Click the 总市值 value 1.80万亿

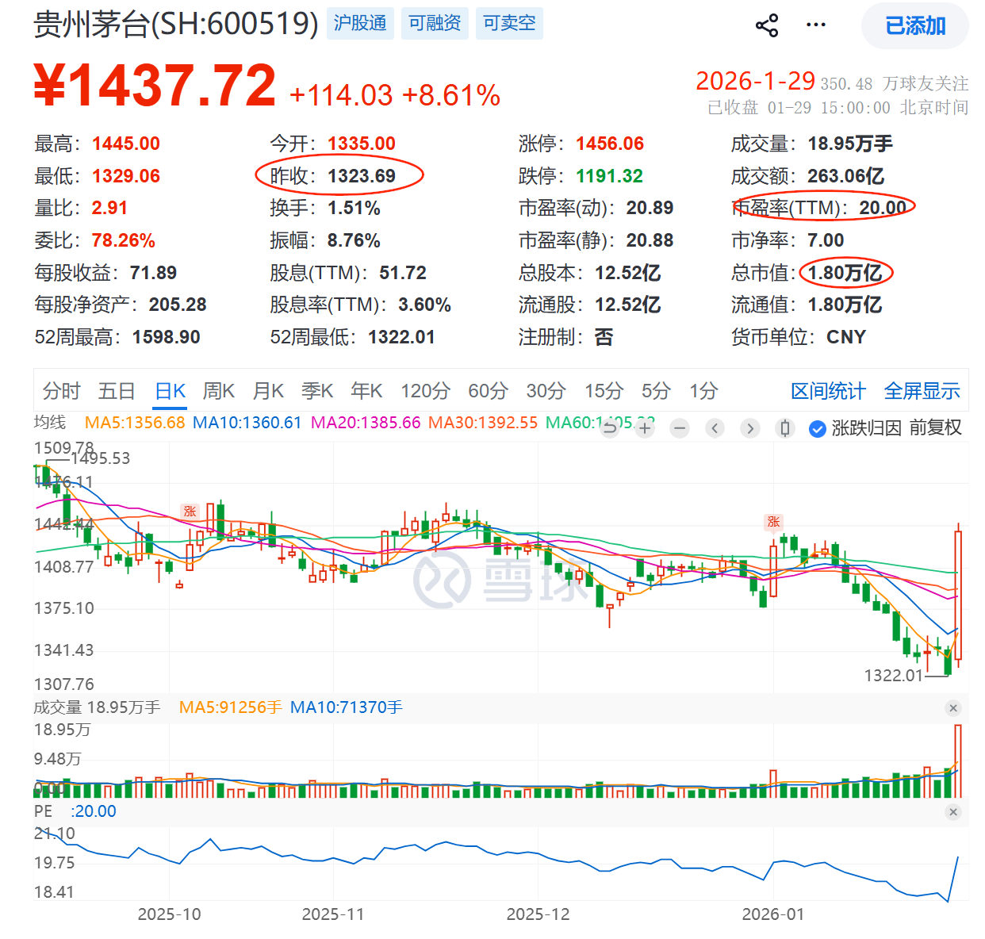click(845, 273)
